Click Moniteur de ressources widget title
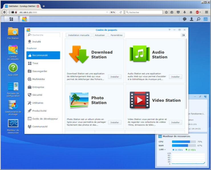 click(x=176, y=136)
